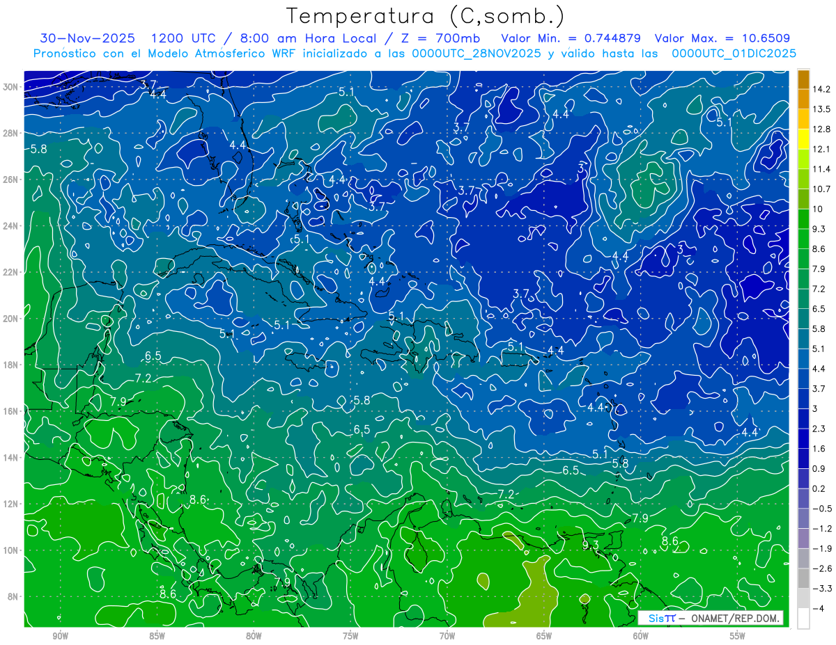
Task: Click the "28N" latitude axis label
Action: (x=11, y=133)
